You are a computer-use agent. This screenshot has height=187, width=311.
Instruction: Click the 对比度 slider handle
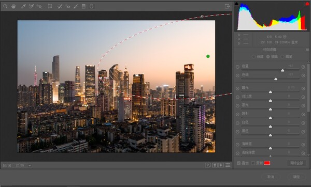click(271, 101)
